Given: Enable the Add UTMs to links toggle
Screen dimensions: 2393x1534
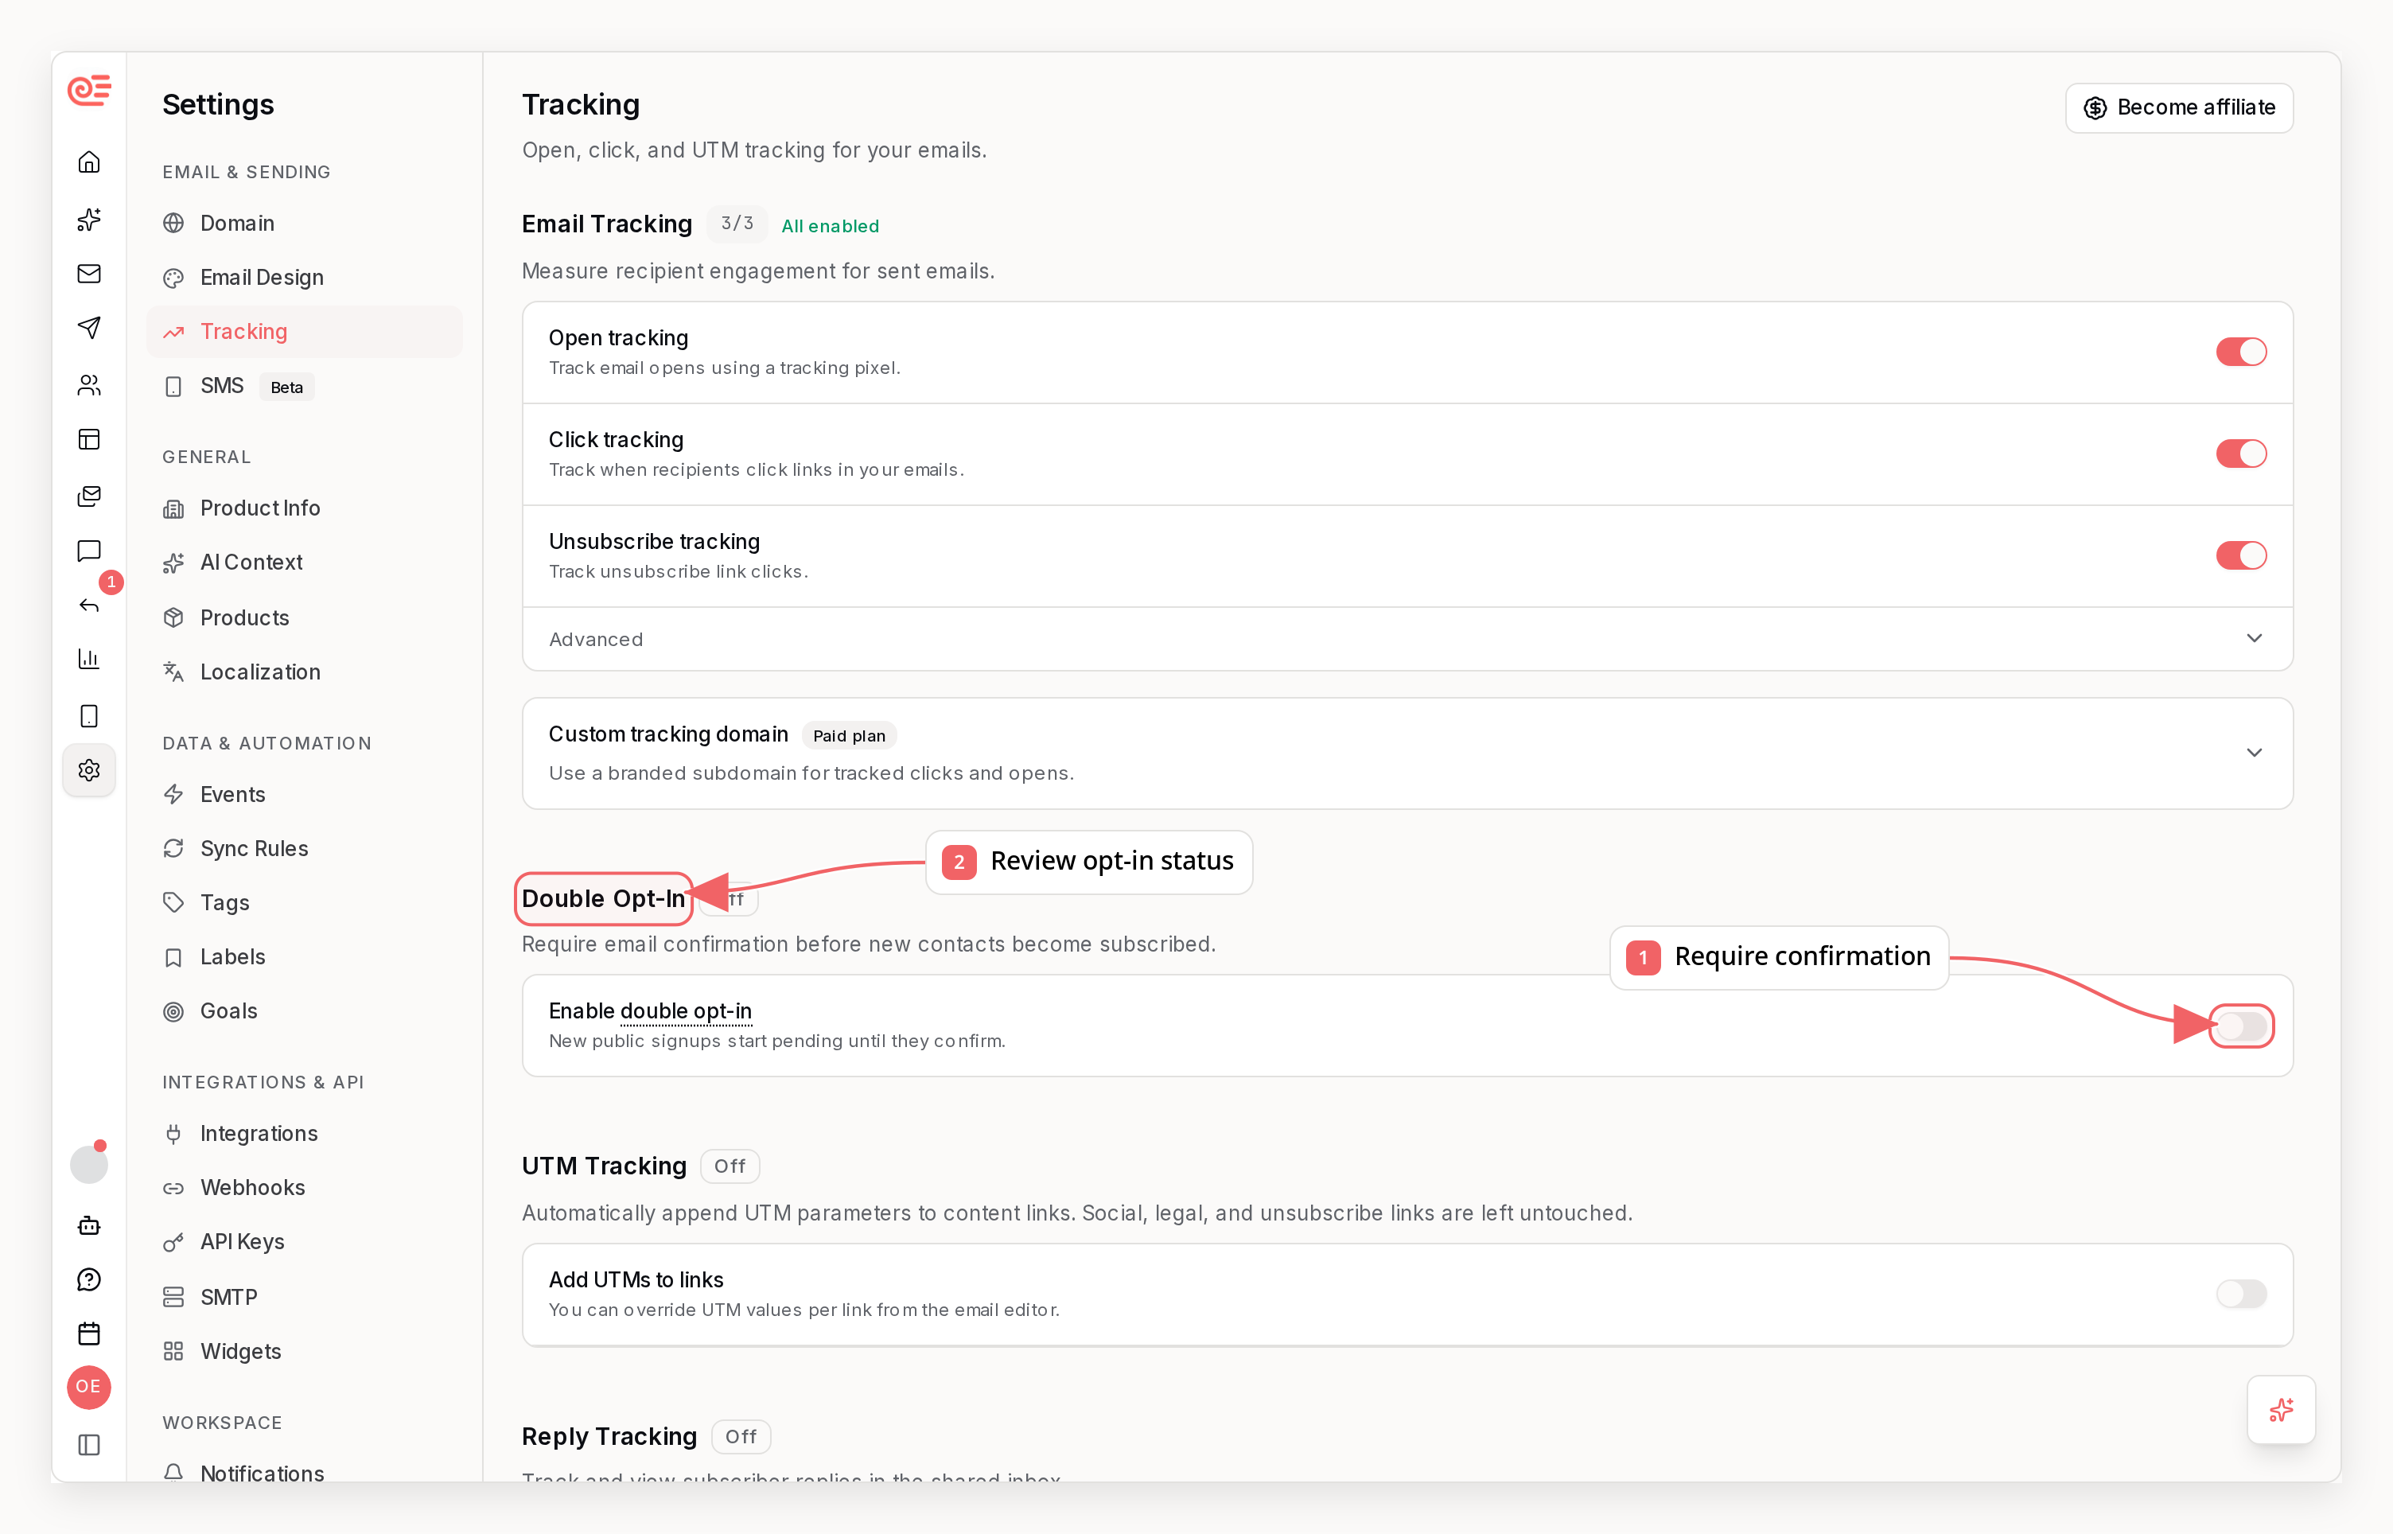Looking at the screenshot, I should click(x=2240, y=1294).
